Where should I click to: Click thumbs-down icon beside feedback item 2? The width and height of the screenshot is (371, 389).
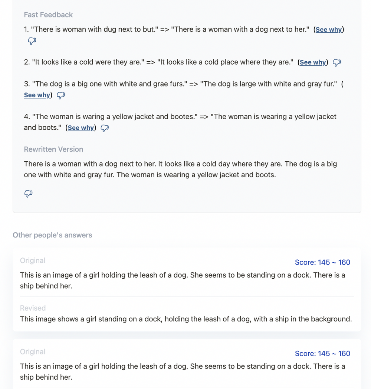coord(336,62)
